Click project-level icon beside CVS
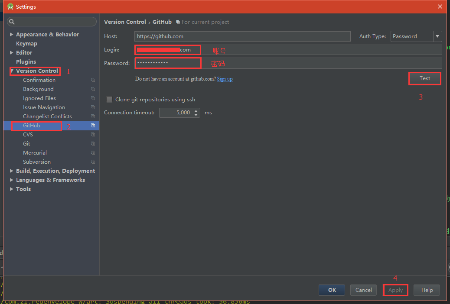This screenshot has height=304, width=450. 93,135
